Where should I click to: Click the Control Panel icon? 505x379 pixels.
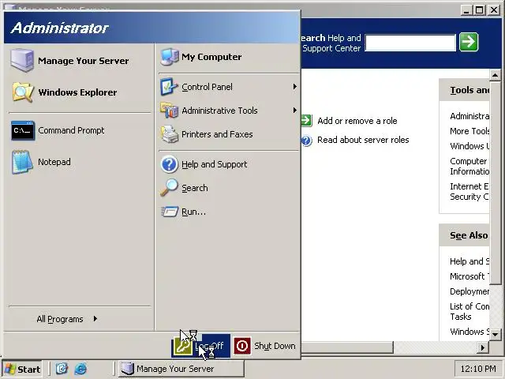point(169,87)
